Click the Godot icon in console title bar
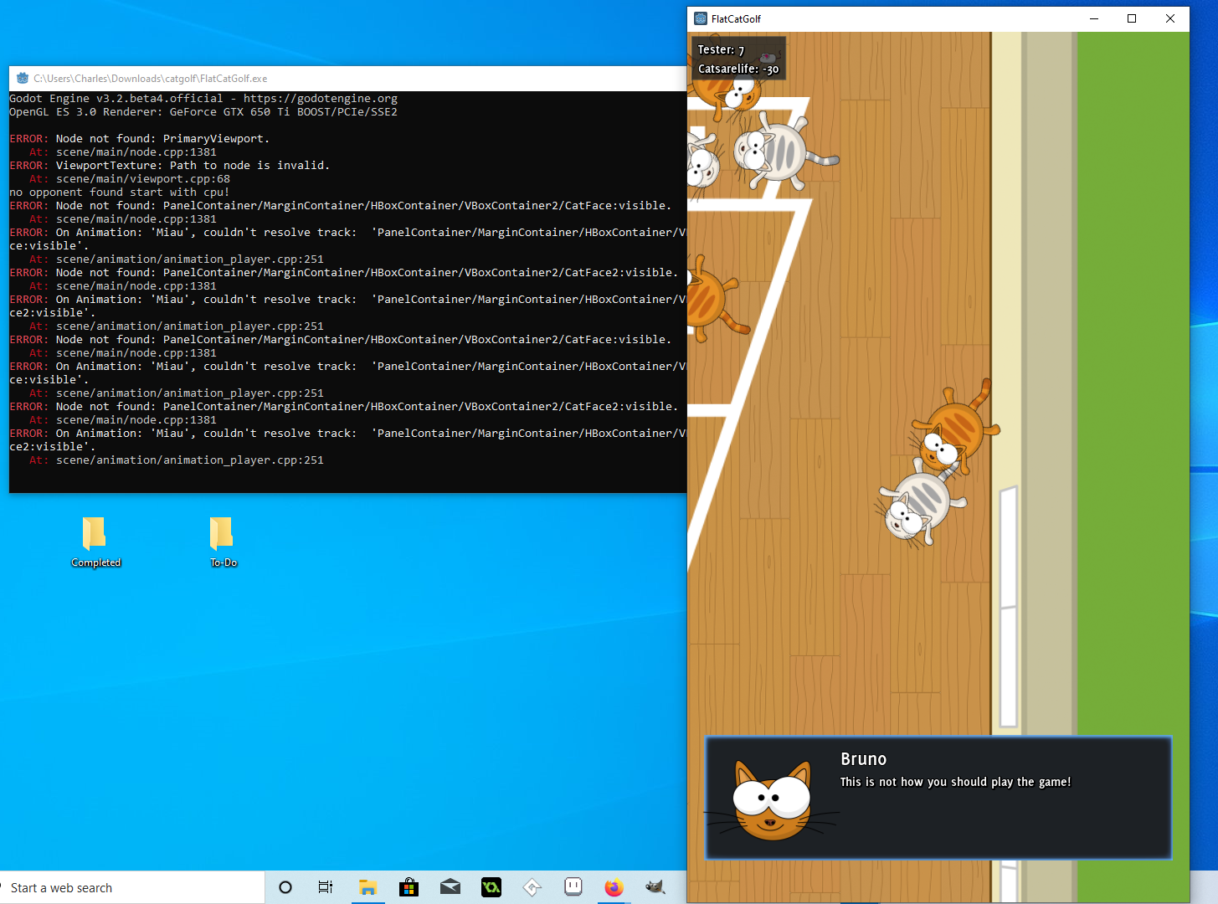This screenshot has height=904, width=1218. click(23, 78)
